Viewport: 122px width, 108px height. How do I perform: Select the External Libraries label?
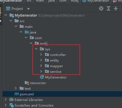point(29,100)
